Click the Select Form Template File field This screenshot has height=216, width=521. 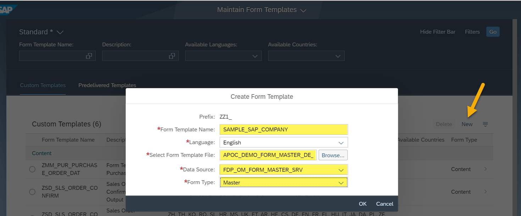point(268,155)
